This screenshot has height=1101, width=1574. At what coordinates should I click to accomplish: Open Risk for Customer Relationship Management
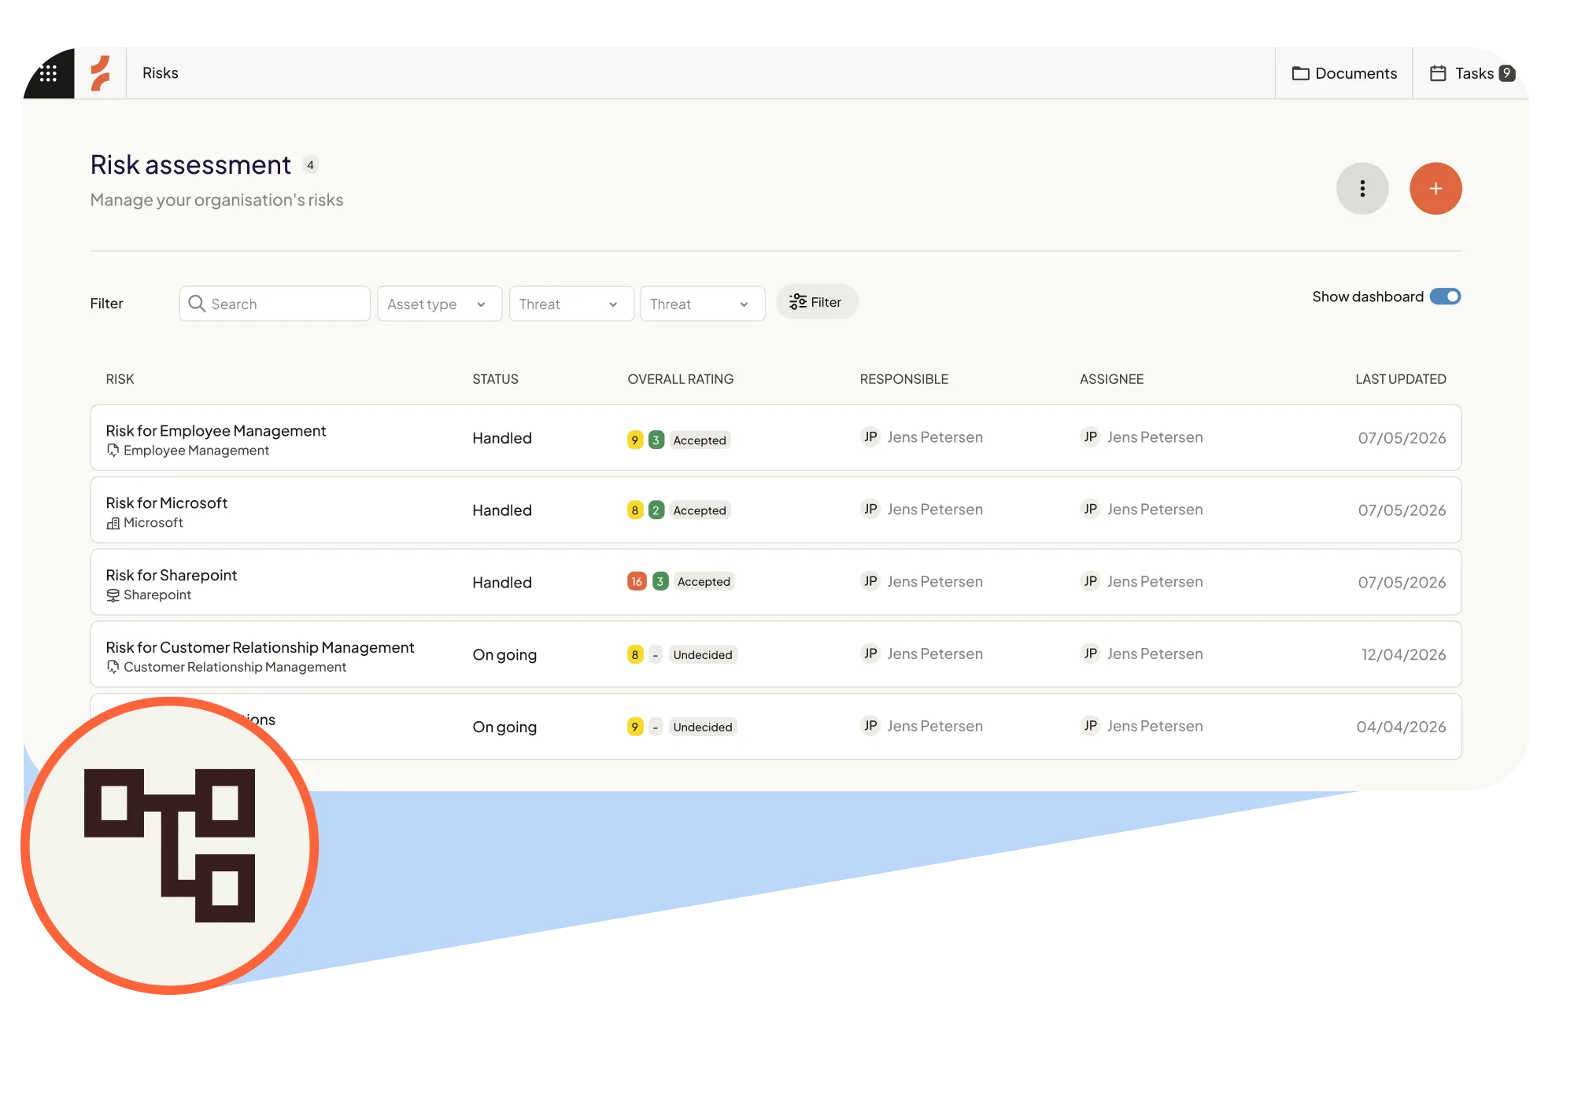coord(776,654)
